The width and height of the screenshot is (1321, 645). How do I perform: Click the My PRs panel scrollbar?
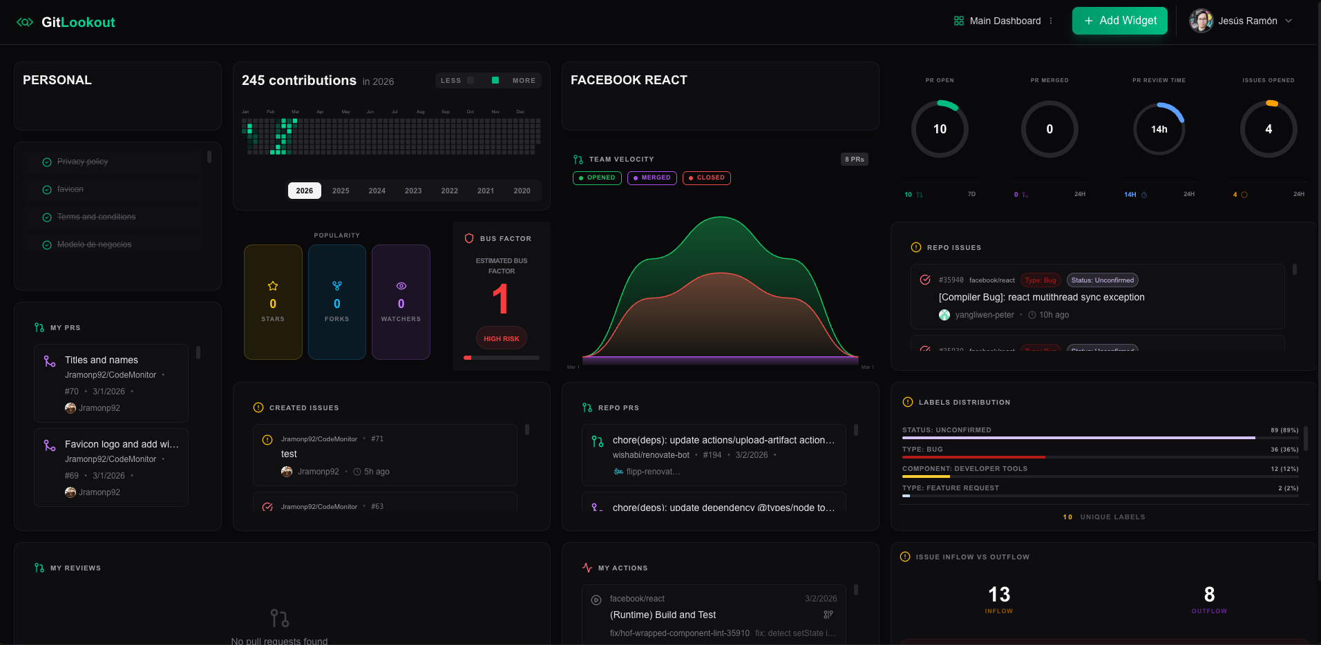(x=198, y=352)
